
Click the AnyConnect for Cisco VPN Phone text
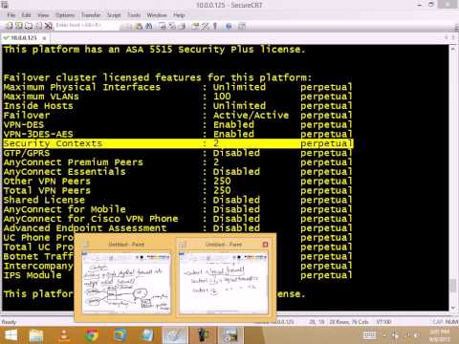click(x=91, y=219)
